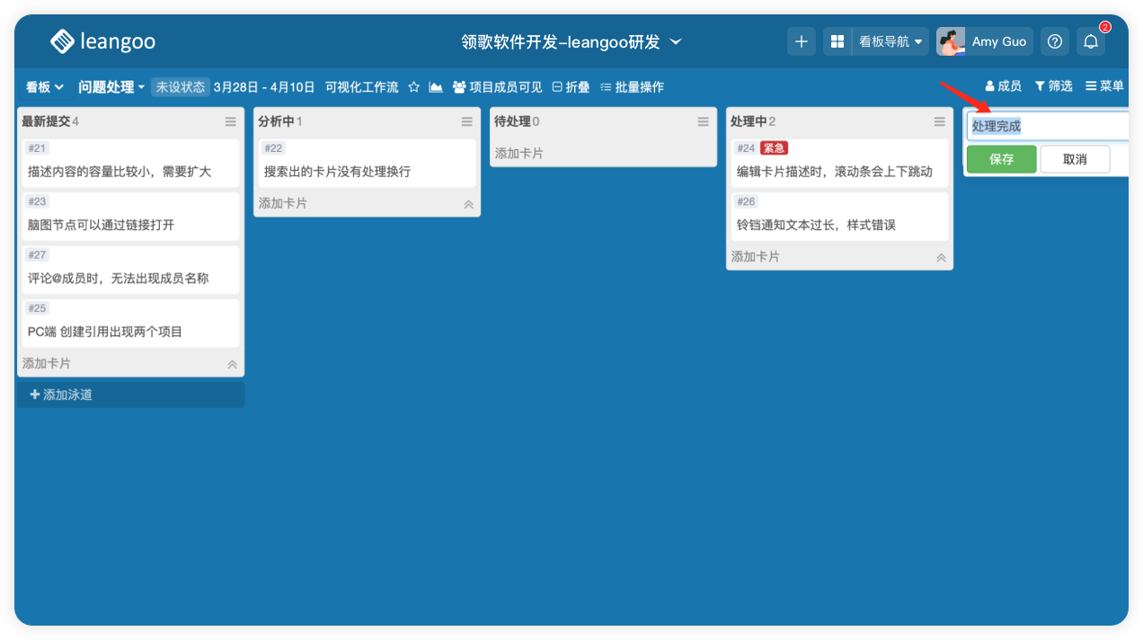Collapse the 处理中 list with chevron

pos(941,257)
